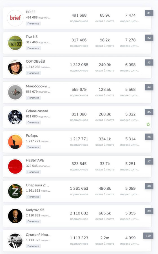Screen dimensions: 158x254
Task: Click the 7 474 citation index value
Action: tap(130, 15)
